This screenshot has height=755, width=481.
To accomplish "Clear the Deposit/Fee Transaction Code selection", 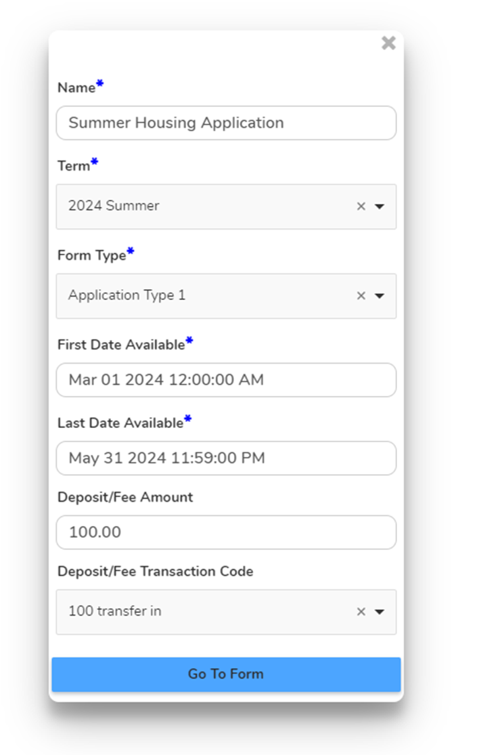I will (361, 611).
